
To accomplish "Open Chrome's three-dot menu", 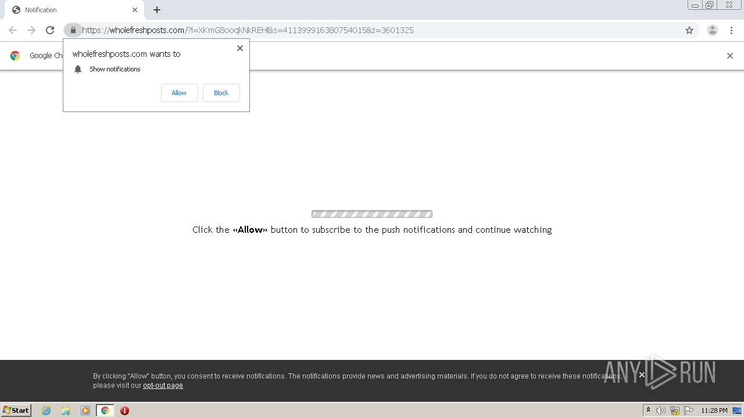I will point(731,30).
